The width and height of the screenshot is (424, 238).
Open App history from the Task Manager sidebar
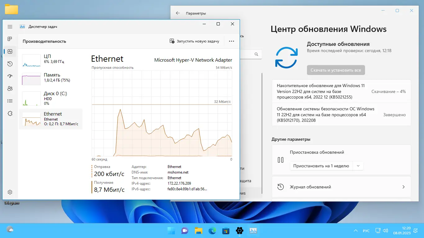(10, 64)
